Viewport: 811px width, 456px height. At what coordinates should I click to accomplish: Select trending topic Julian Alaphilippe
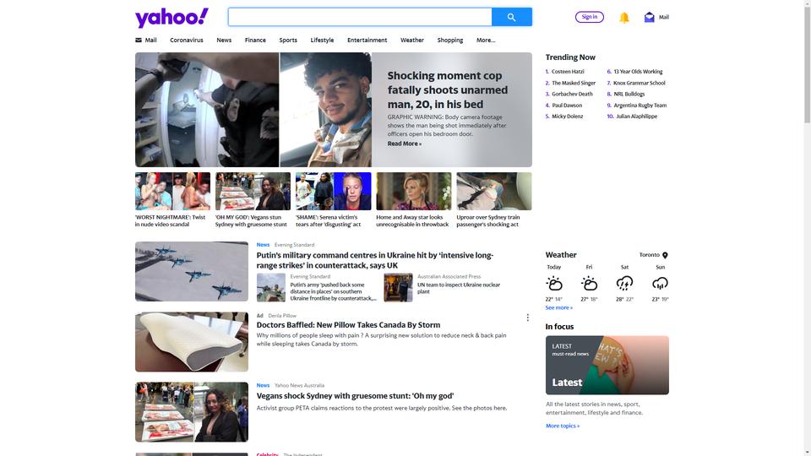(x=636, y=117)
